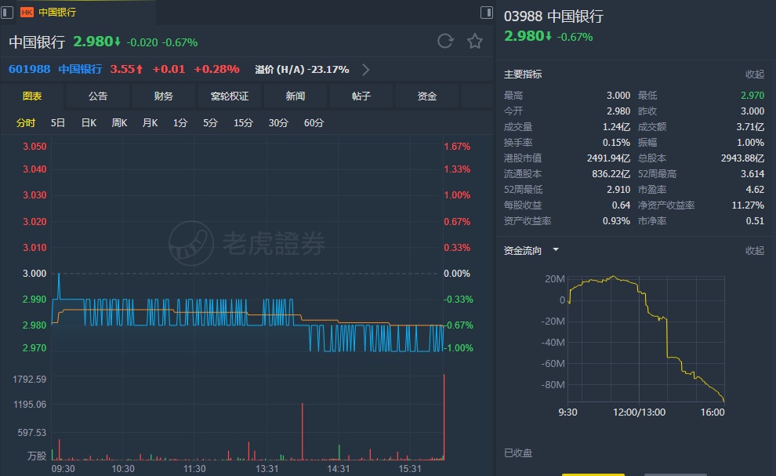Click the 港股市值 value 2491.94亿
776x476 pixels.
pos(608,158)
